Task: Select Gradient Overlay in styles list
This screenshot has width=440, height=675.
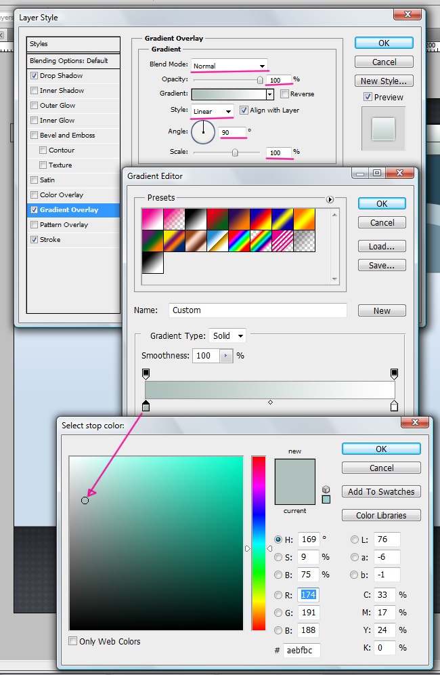Action: [68, 210]
